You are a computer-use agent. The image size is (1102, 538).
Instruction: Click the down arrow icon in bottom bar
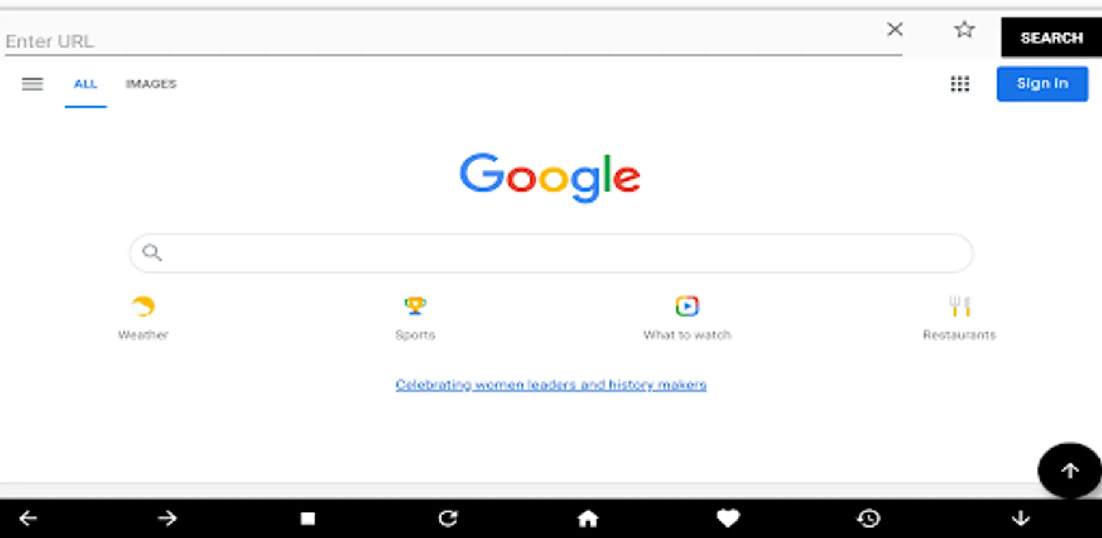(x=1021, y=518)
